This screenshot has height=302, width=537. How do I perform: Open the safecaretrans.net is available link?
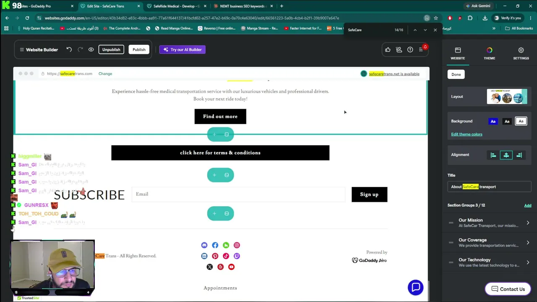394,74
